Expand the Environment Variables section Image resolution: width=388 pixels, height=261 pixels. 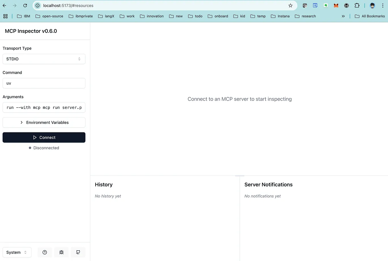(44, 122)
